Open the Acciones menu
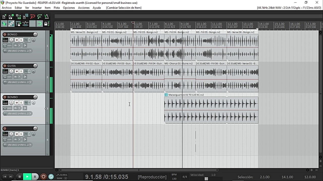 click(84, 8)
